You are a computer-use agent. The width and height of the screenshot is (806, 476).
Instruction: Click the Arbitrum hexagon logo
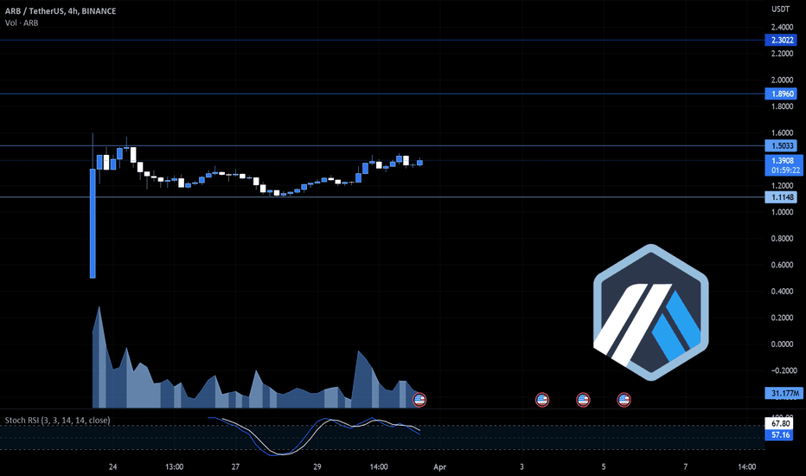pyautogui.click(x=650, y=312)
